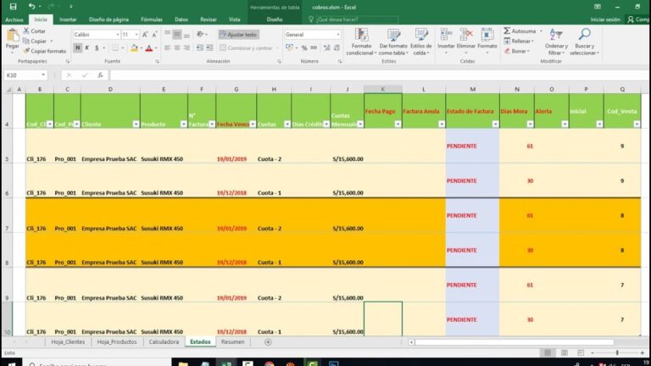Click the Rellenar fill icon
Image resolution: width=651 pixels, height=366 pixels.
[507, 41]
